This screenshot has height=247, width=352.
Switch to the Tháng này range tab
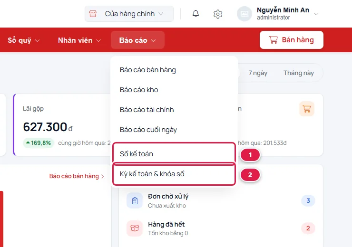coord(299,73)
